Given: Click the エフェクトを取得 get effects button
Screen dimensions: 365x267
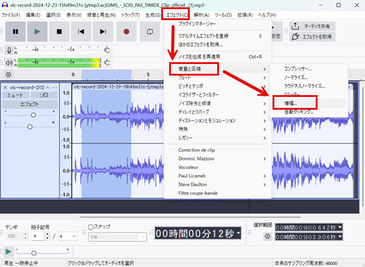Looking at the screenshot, I should [312, 37].
